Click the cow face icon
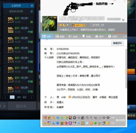 [x=75, y=123]
